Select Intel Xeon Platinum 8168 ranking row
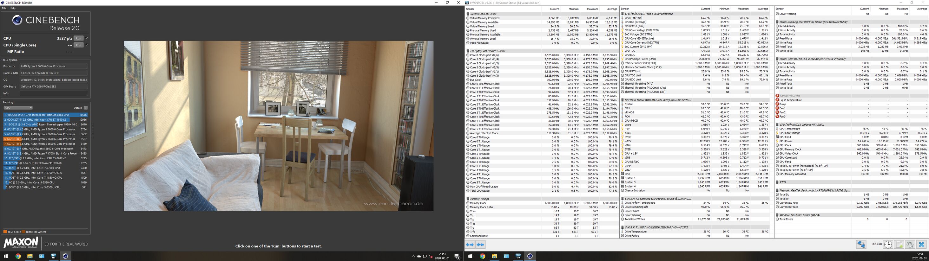The width and height of the screenshot is (929, 261). pos(45,114)
